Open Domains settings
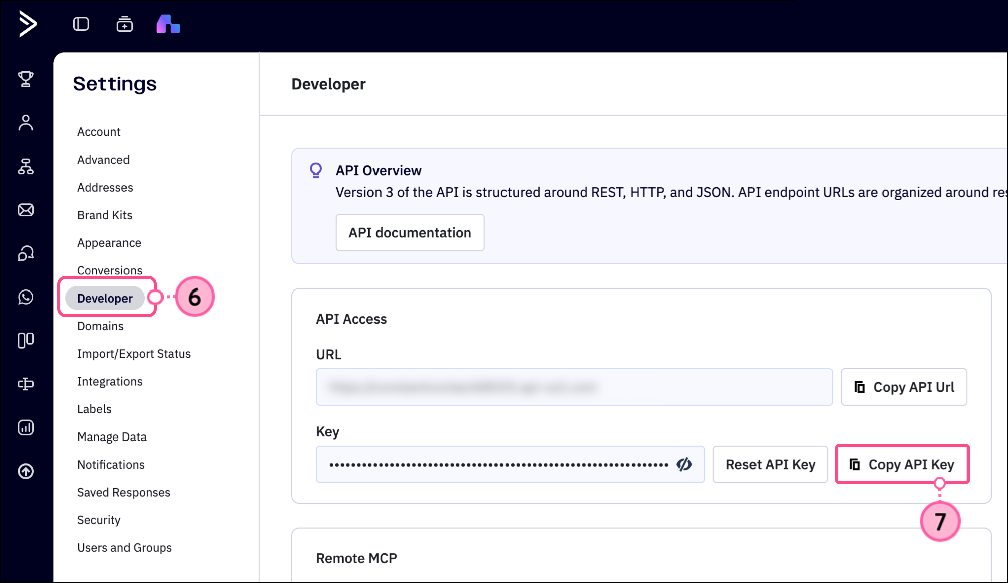Image resolution: width=1008 pixels, height=583 pixels. point(100,326)
